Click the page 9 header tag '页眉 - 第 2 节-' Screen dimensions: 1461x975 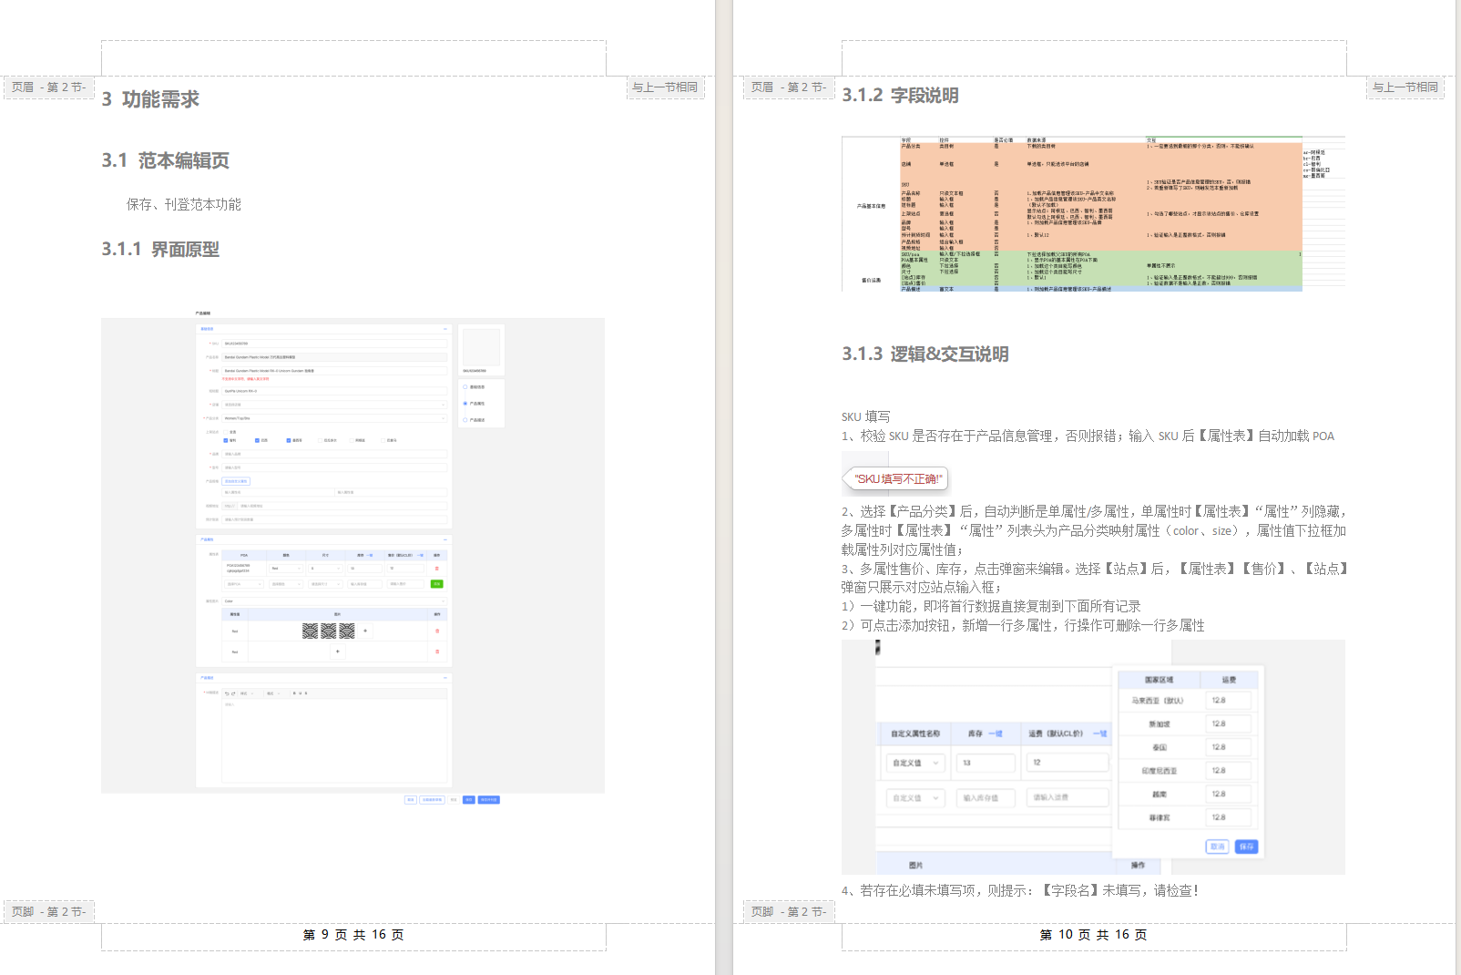tap(48, 87)
